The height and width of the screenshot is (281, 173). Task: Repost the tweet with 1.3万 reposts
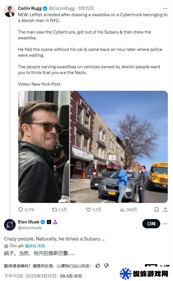[54, 210]
